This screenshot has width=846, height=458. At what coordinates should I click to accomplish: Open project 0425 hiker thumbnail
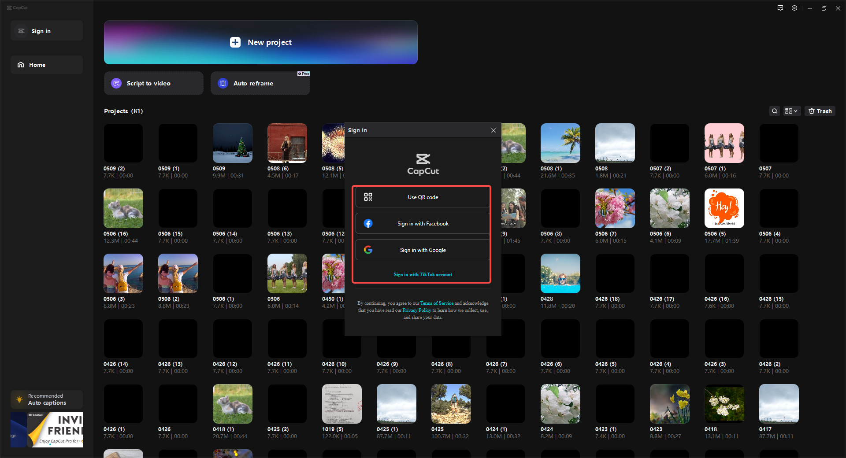tap(451, 404)
